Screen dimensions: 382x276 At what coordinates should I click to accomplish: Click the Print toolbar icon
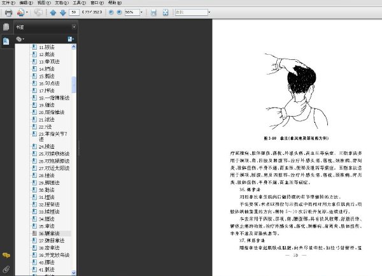(8, 13)
